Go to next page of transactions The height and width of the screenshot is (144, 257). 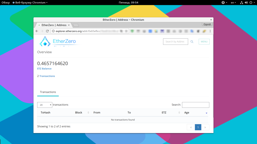(x=205, y=127)
